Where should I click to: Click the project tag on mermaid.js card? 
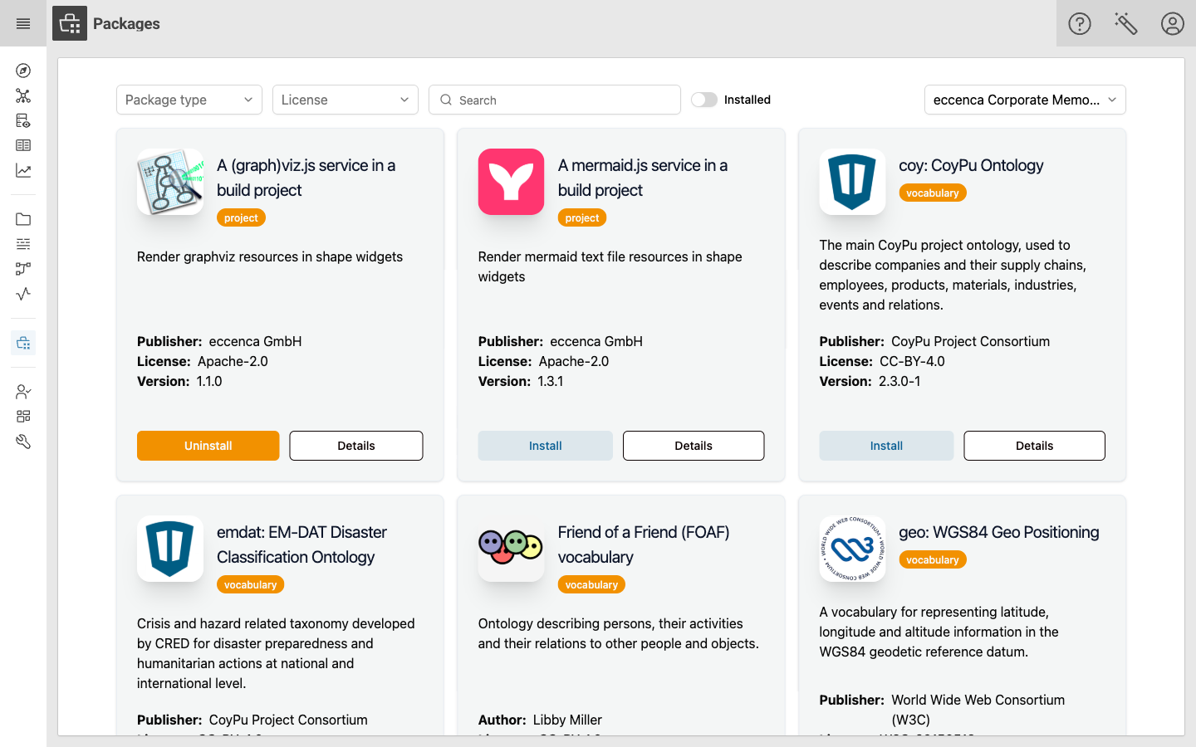coord(582,217)
